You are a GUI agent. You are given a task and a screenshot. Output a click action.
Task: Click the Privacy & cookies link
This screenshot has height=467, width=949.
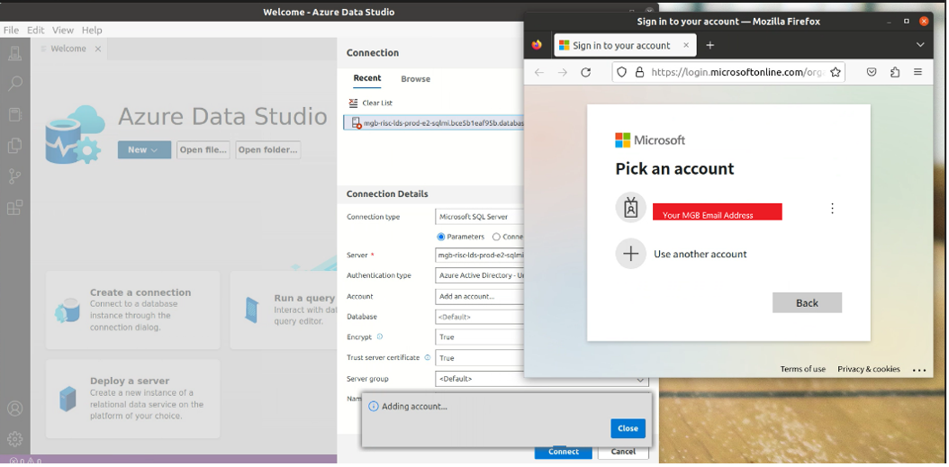[x=868, y=369]
